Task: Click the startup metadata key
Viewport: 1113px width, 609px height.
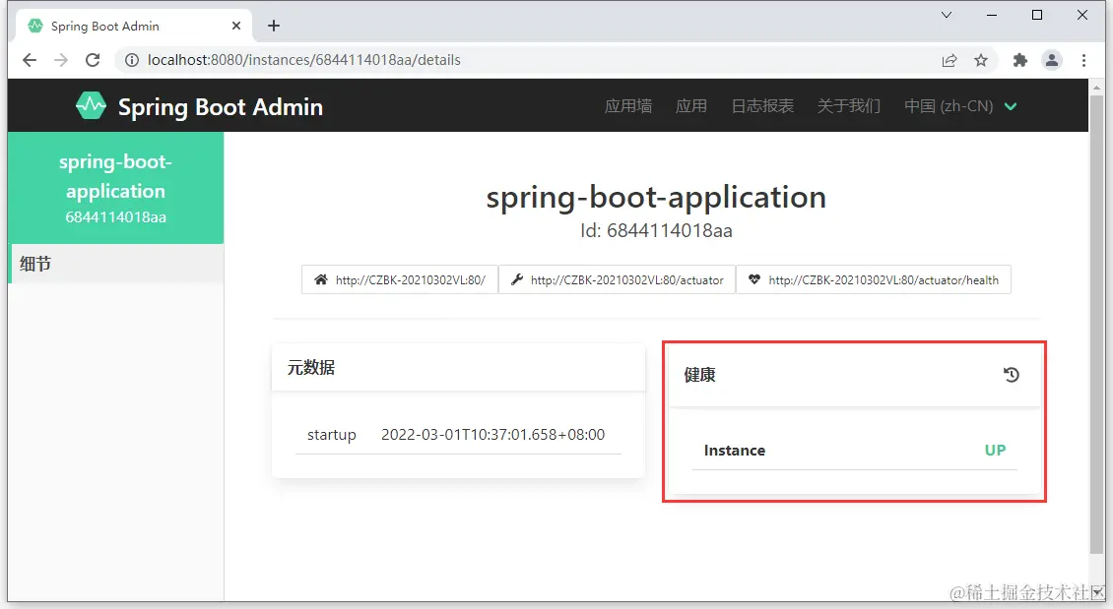Action: (332, 435)
